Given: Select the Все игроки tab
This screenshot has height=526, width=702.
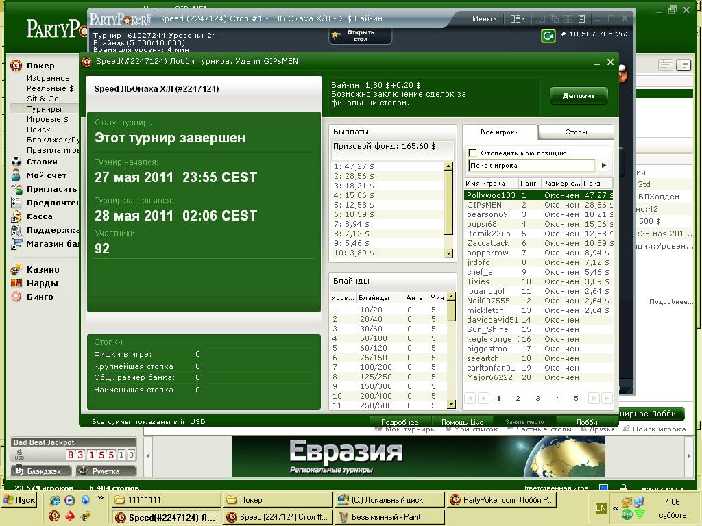Looking at the screenshot, I should tap(500, 132).
